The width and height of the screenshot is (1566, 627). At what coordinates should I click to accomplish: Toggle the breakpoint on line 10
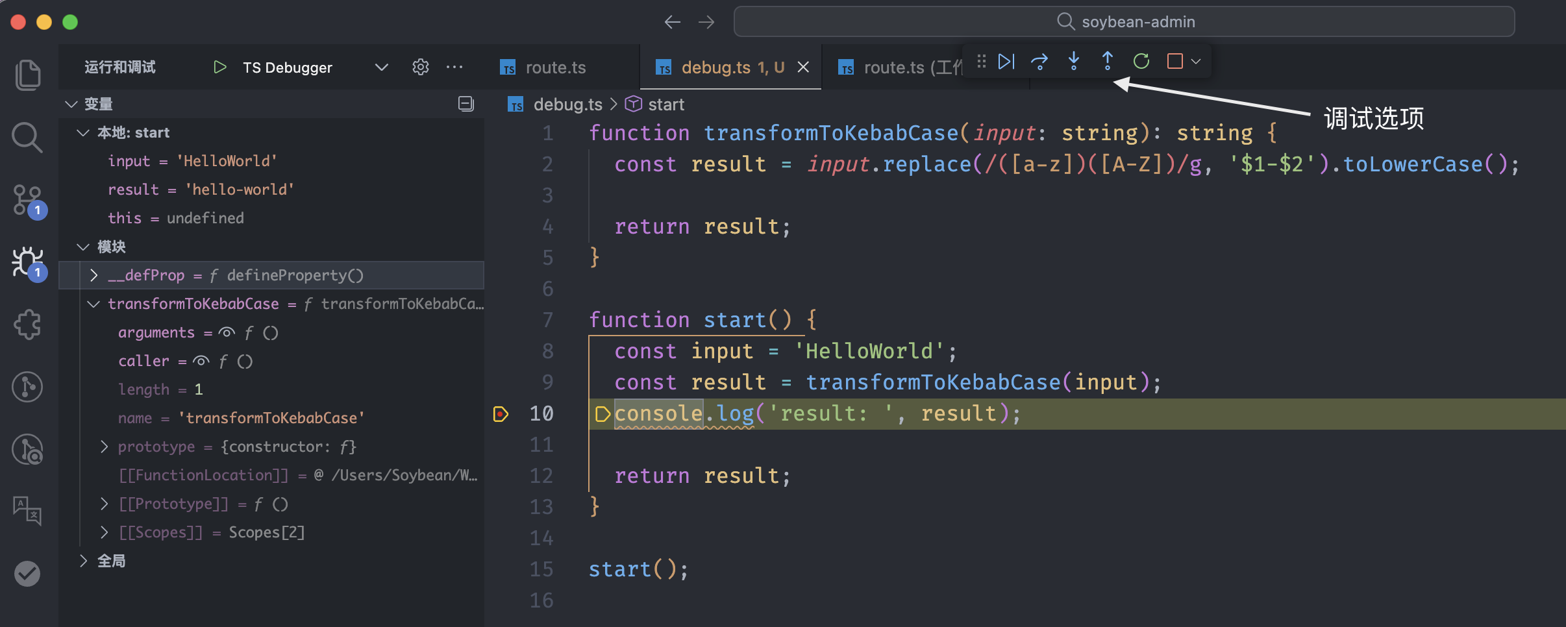pyautogui.click(x=501, y=414)
